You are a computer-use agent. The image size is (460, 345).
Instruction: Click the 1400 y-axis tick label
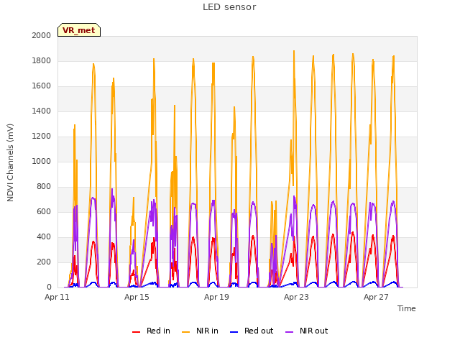[42, 111]
